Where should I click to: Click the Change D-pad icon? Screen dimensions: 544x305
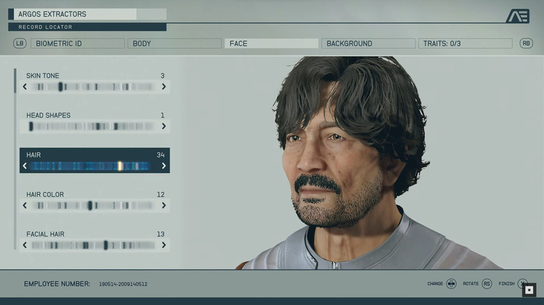pos(451,283)
